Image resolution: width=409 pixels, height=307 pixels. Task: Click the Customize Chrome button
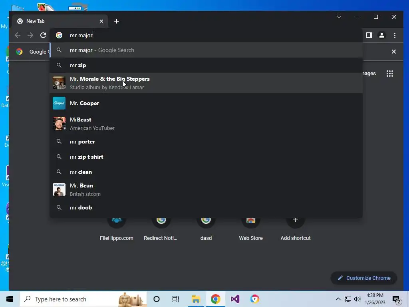[x=364, y=278]
